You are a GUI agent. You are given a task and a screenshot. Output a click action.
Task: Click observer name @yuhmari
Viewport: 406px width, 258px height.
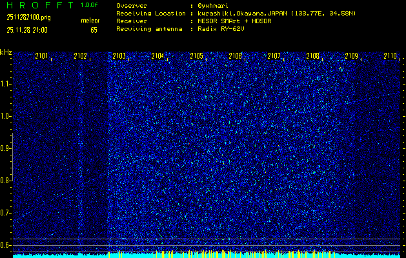[213, 6]
